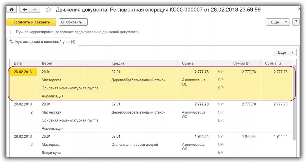Sort by the Дебет column header

[47, 63]
